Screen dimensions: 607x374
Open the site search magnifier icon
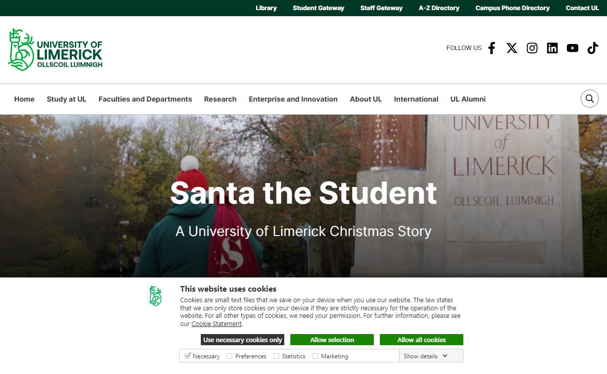pos(590,99)
